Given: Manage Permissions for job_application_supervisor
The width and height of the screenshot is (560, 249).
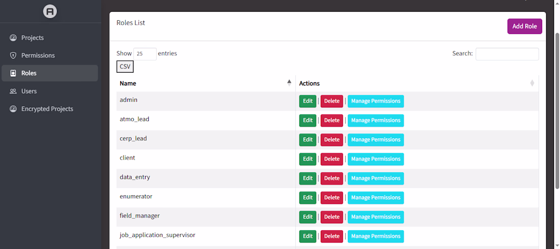Looking at the screenshot, I should [376, 236].
